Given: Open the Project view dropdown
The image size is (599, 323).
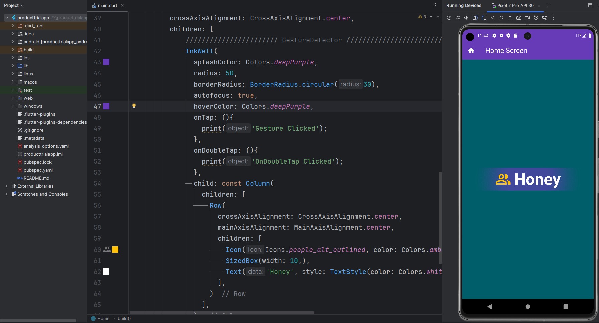Looking at the screenshot, I should click(x=14, y=5).
